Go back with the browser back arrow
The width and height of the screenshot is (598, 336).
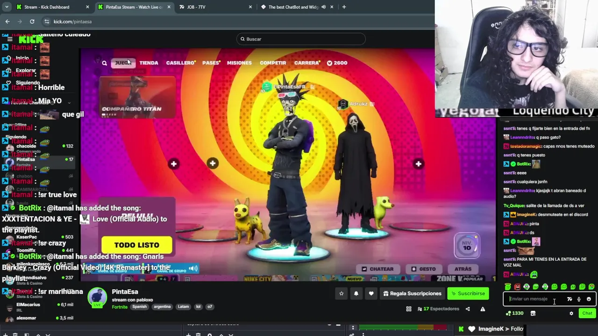(7, 21)
